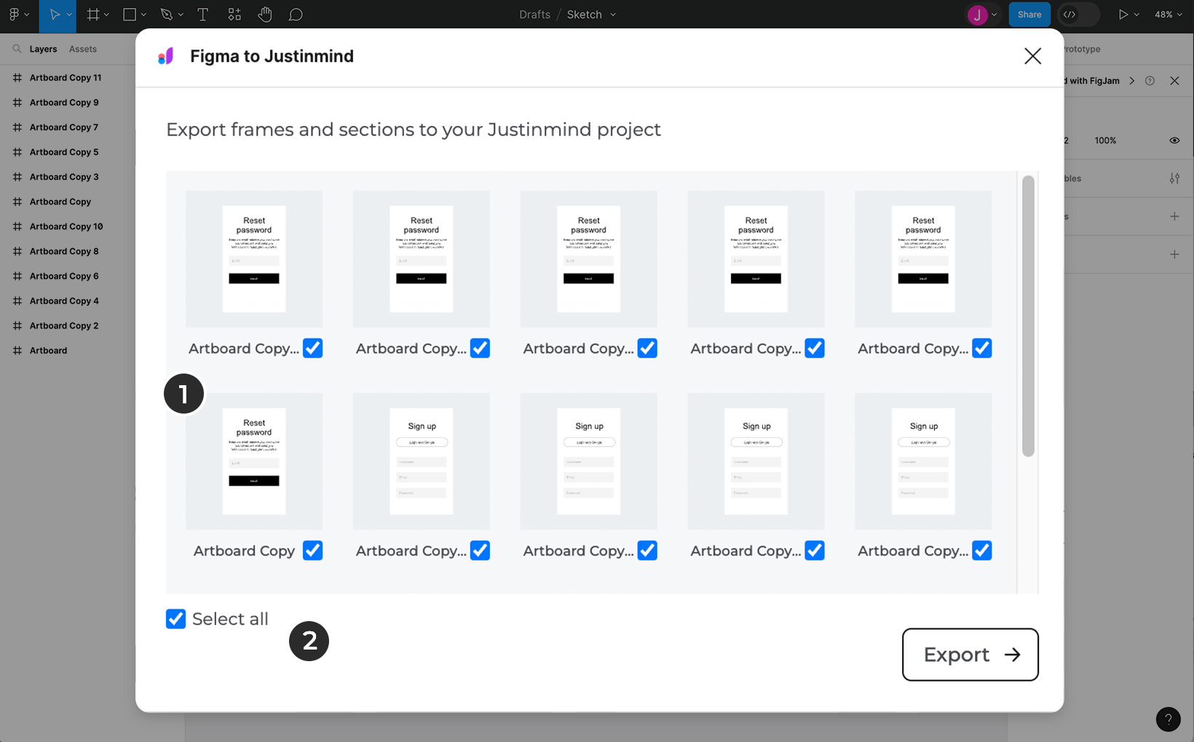
Task: Uncheck last checkbox in Reset password top row
Action: click(x=981, y=348)
